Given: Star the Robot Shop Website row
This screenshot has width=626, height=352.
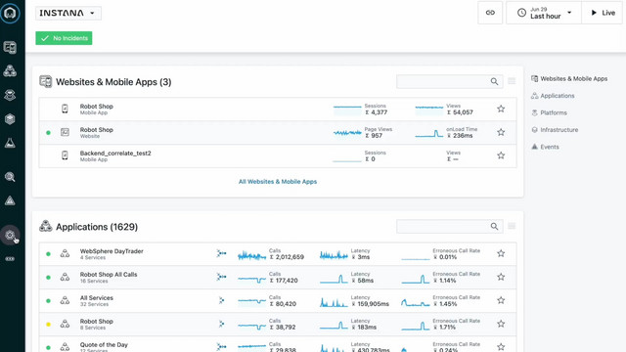Looking at the screenshot, I should coord(501,132).
